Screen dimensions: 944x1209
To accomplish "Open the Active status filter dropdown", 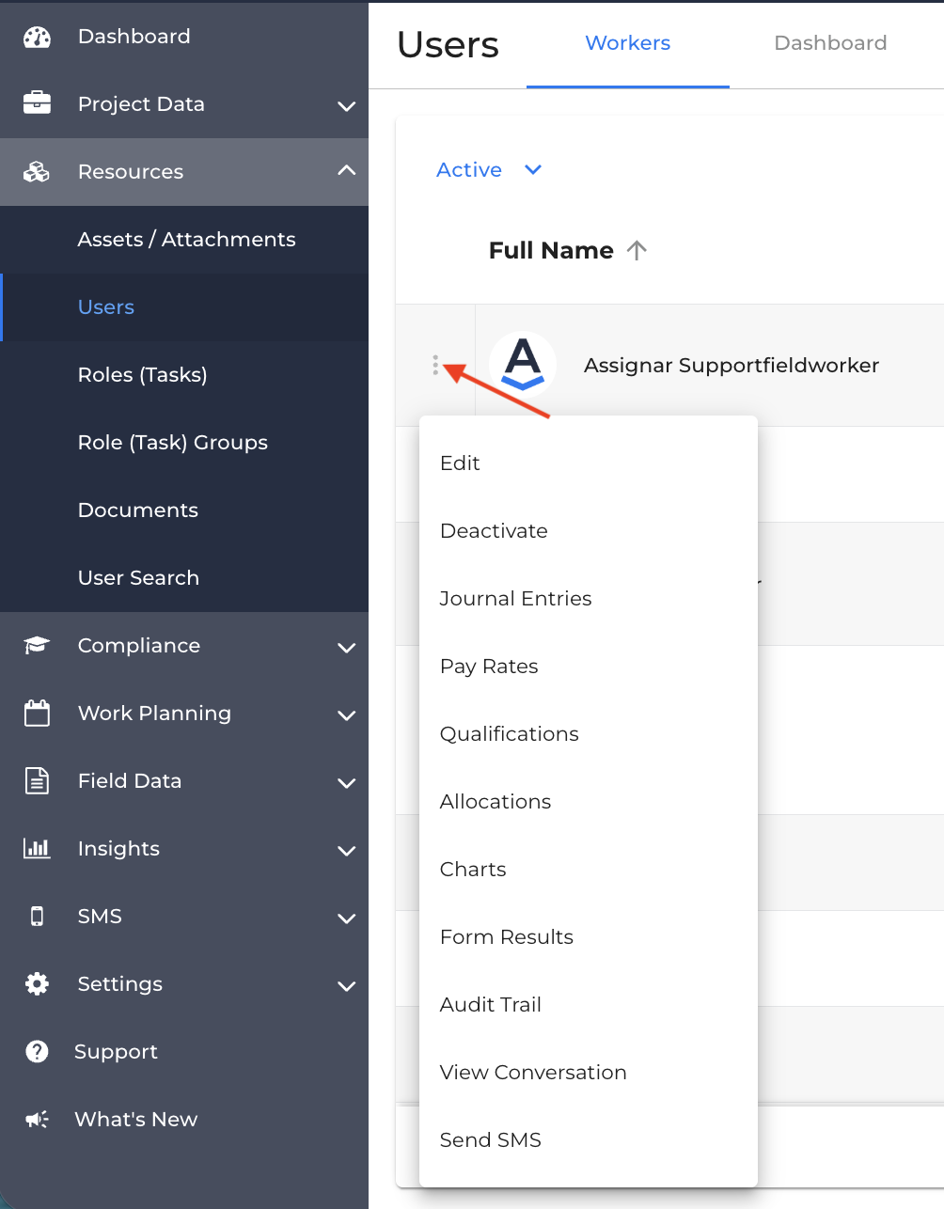I will (x=489, y=169).
